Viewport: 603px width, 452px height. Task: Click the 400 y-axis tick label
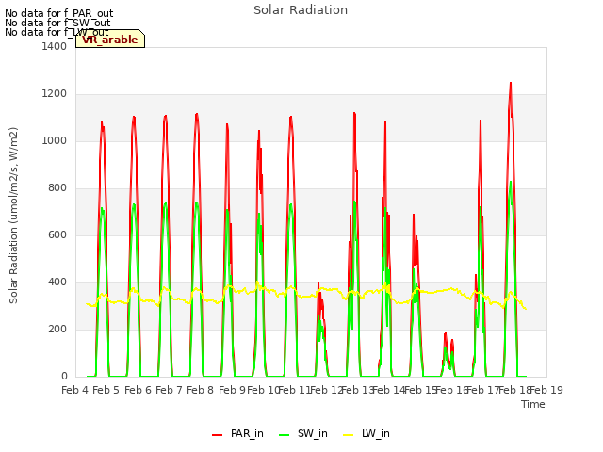click(x=57, y=282)
